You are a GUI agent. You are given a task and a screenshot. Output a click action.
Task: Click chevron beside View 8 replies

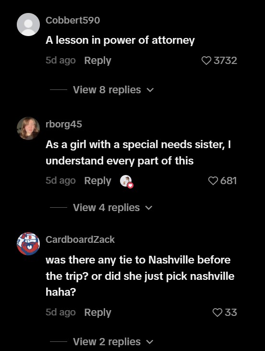click(x=150, y=90)
